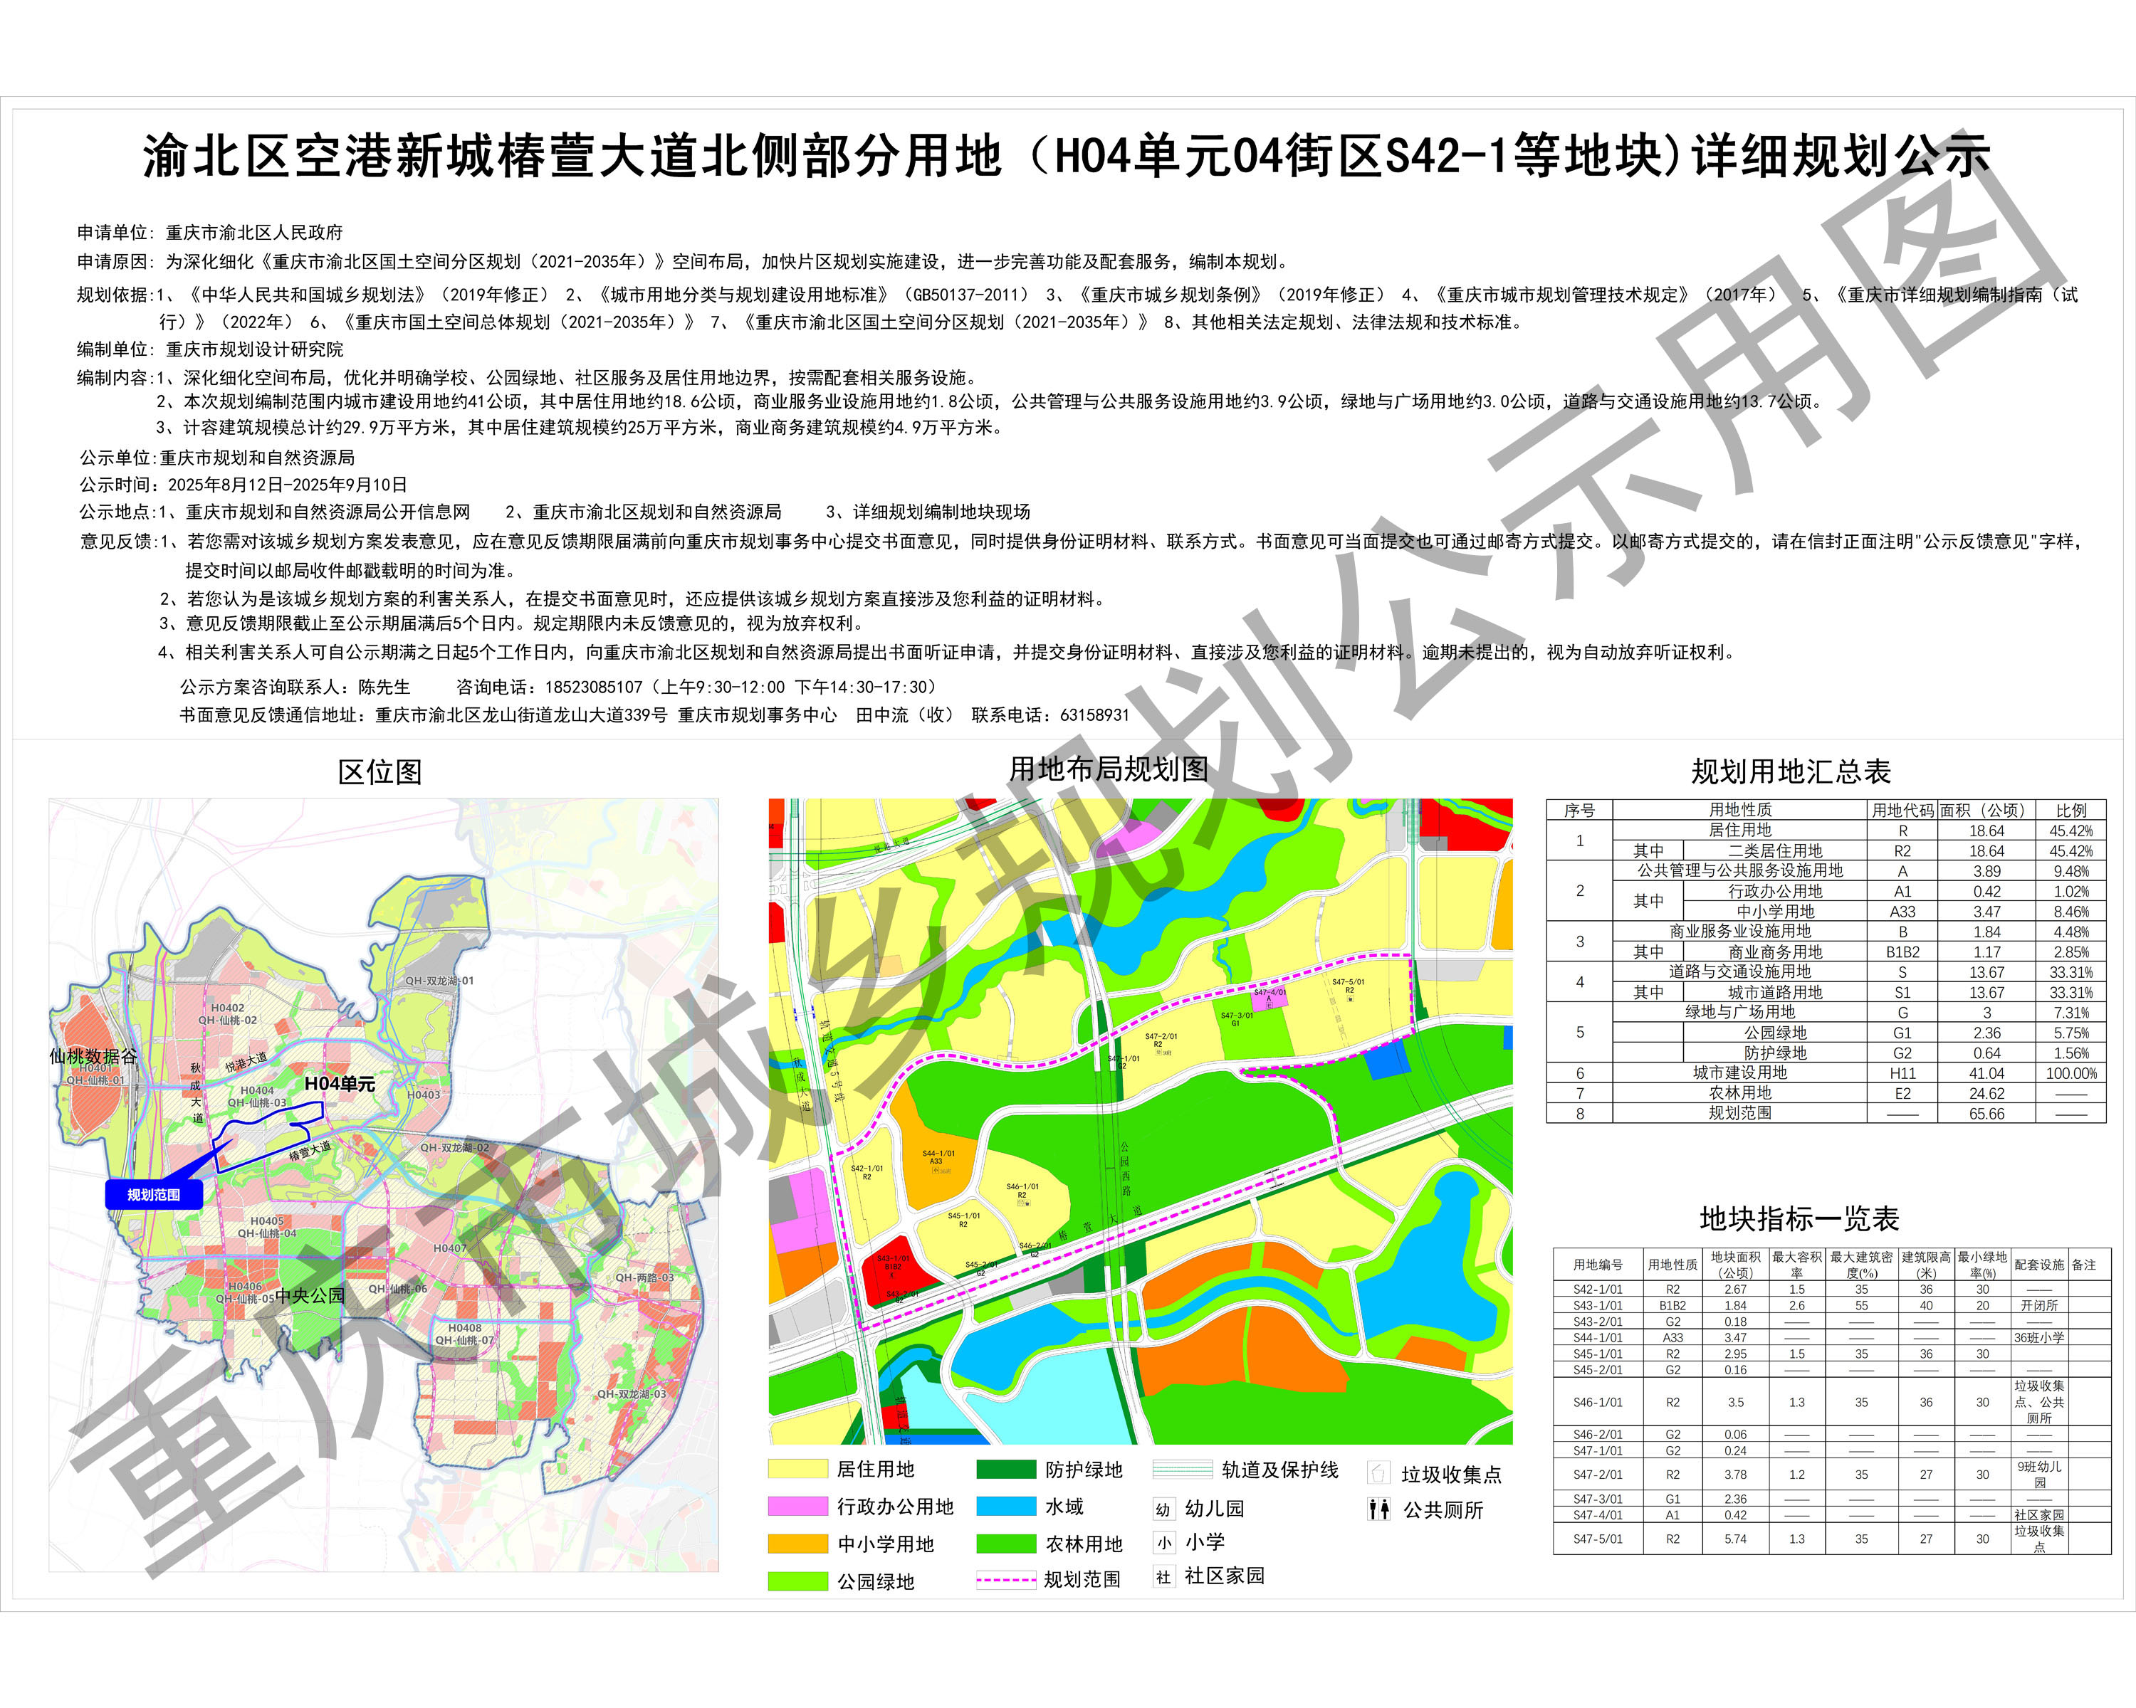Viewport: 2136px width, 1708px height.
Task: Click the 公示时间 2025年8月12日-2025年9月10日 line
Action: 244,485
